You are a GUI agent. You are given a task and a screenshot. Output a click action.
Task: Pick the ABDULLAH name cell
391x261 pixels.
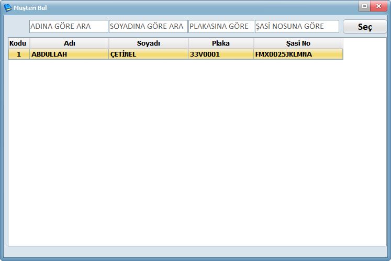[x=69, y=54]
